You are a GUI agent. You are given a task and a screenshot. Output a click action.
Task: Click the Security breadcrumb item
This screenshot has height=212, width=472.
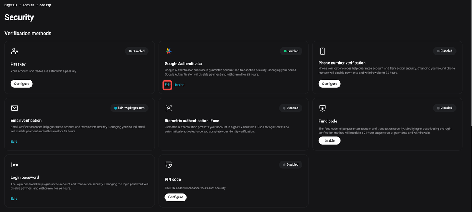(45, 5)
